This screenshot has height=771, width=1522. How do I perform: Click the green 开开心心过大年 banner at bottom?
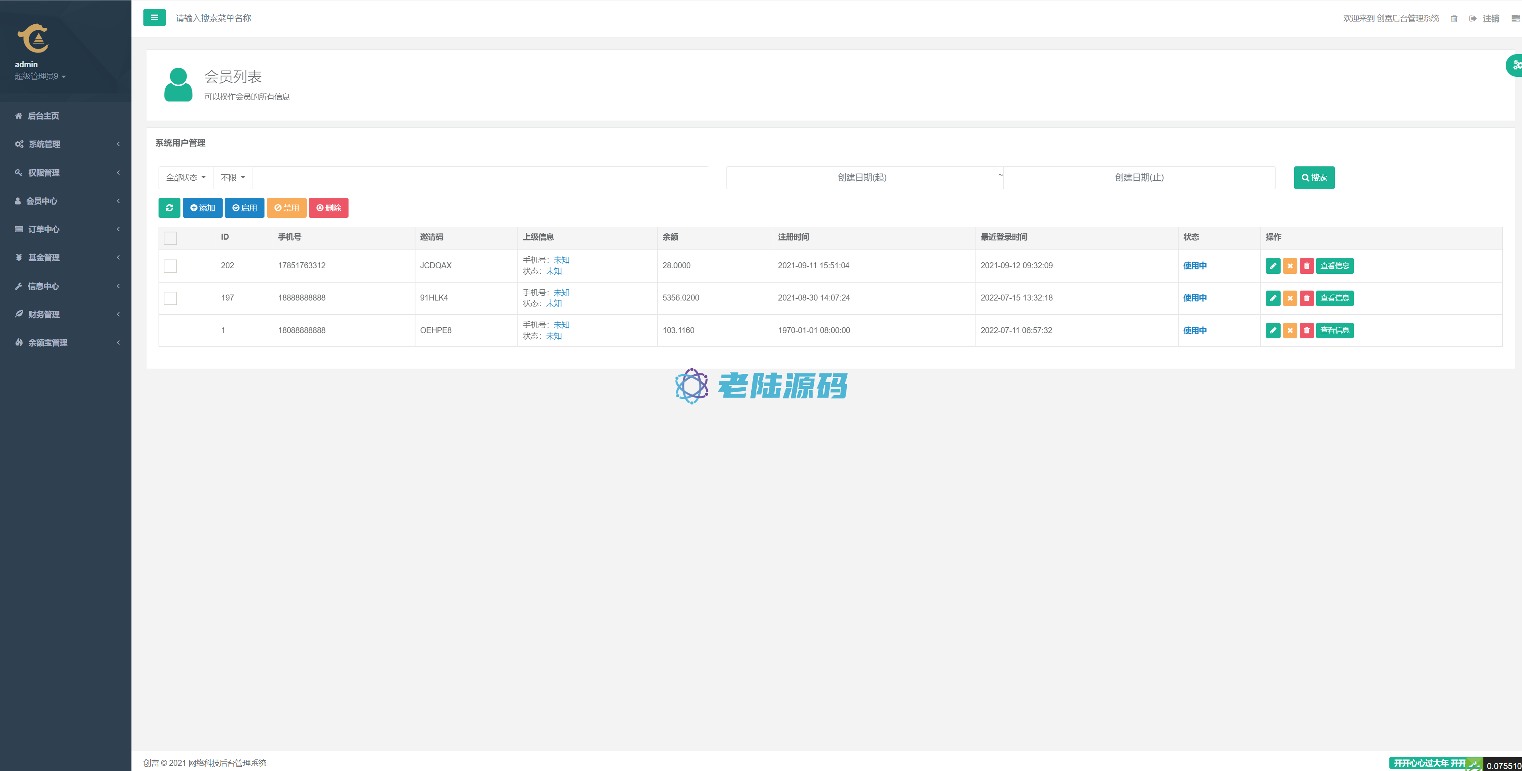[1430, 763]
